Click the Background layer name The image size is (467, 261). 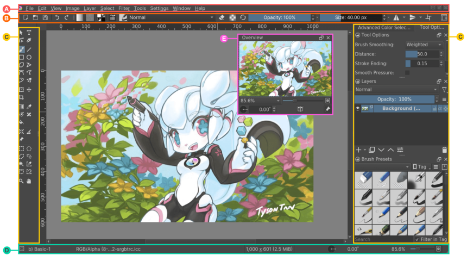[402, 109]
